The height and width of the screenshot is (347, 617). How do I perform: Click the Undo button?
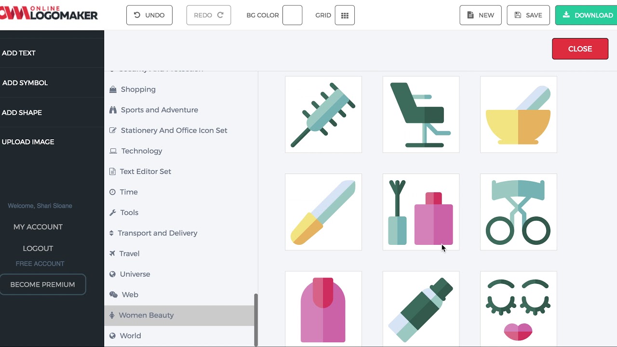tap(149, 15)
